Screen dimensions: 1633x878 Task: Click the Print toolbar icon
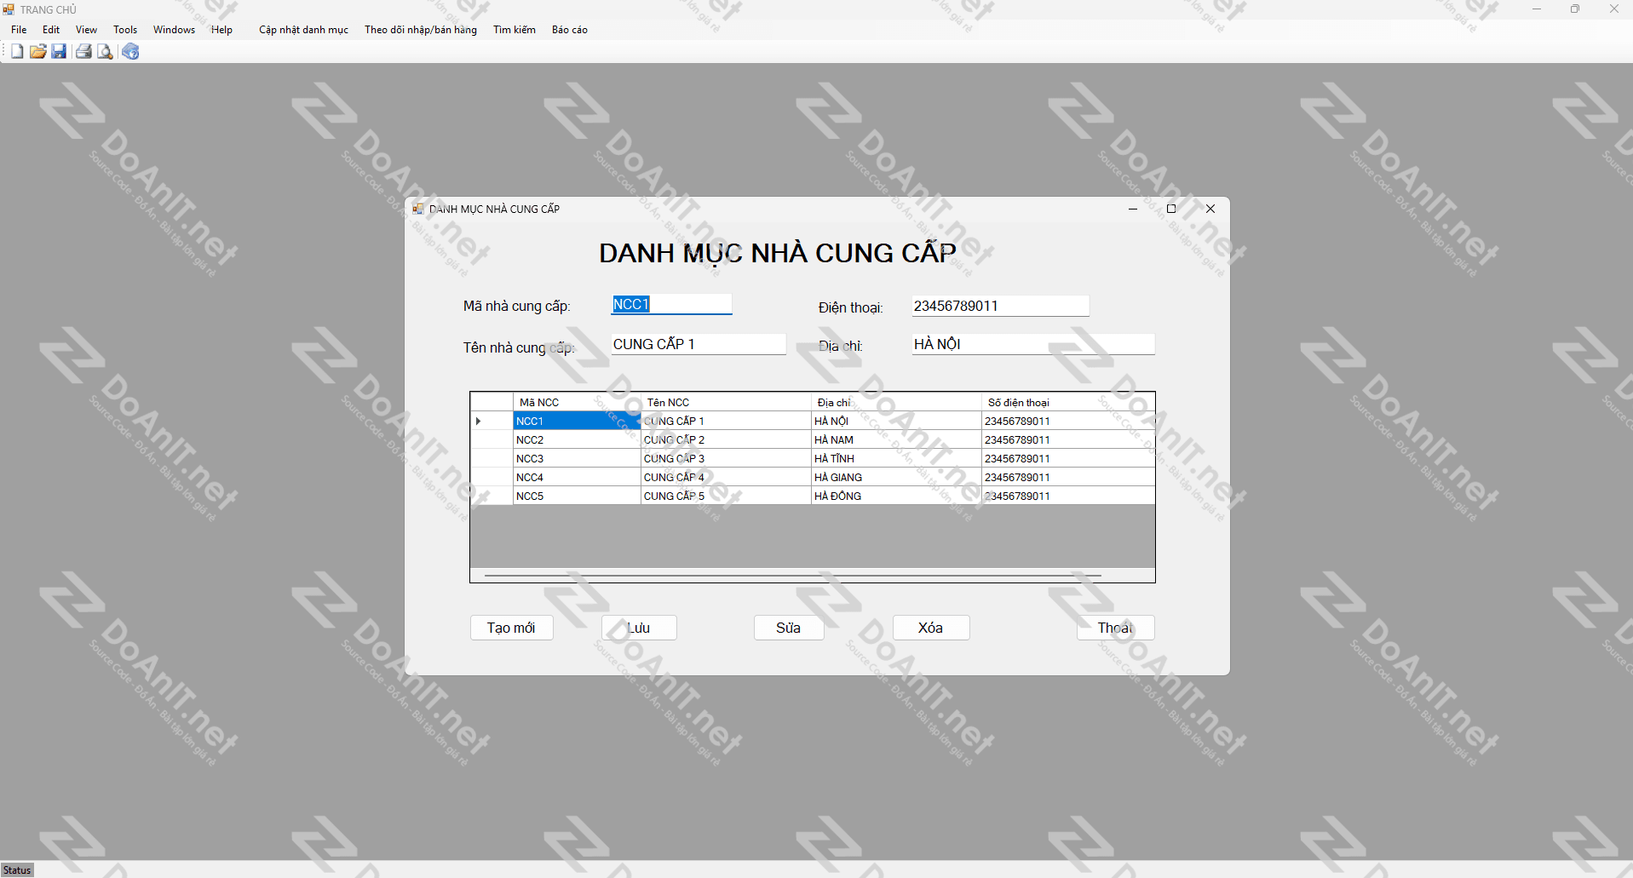tap(83, 52)
